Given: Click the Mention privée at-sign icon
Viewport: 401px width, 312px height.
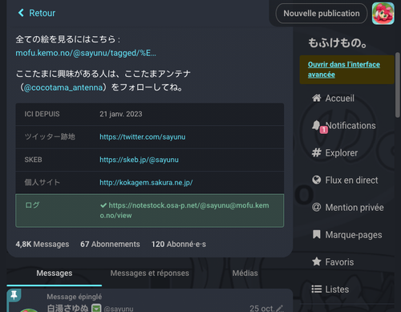Looking at the screenshot, I should tap(317, 207).
